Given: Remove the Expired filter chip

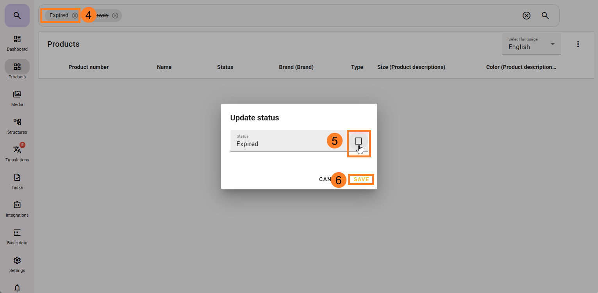Looking at the screenshot, I should (75, 16).
